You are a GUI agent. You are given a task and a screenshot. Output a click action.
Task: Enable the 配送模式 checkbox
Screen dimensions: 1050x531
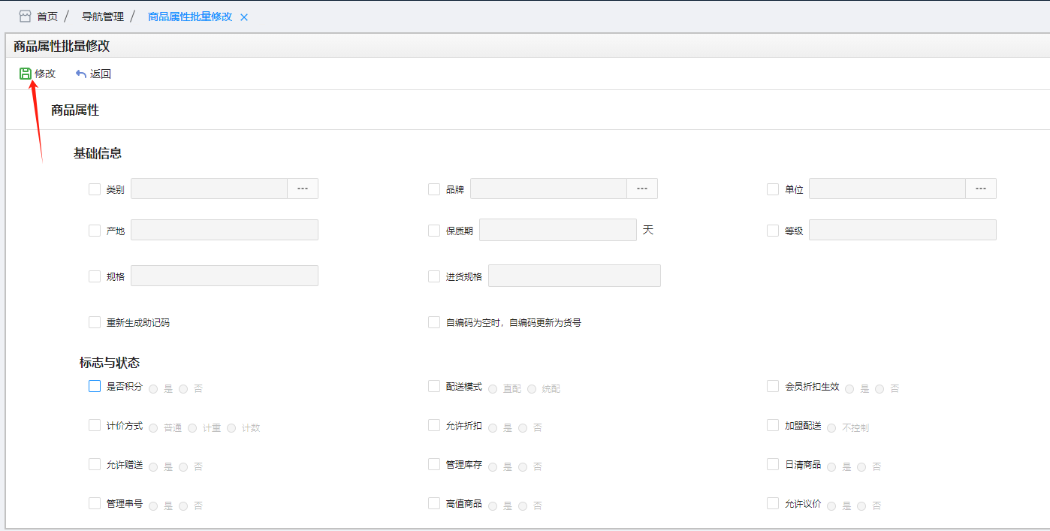[434, 386]
